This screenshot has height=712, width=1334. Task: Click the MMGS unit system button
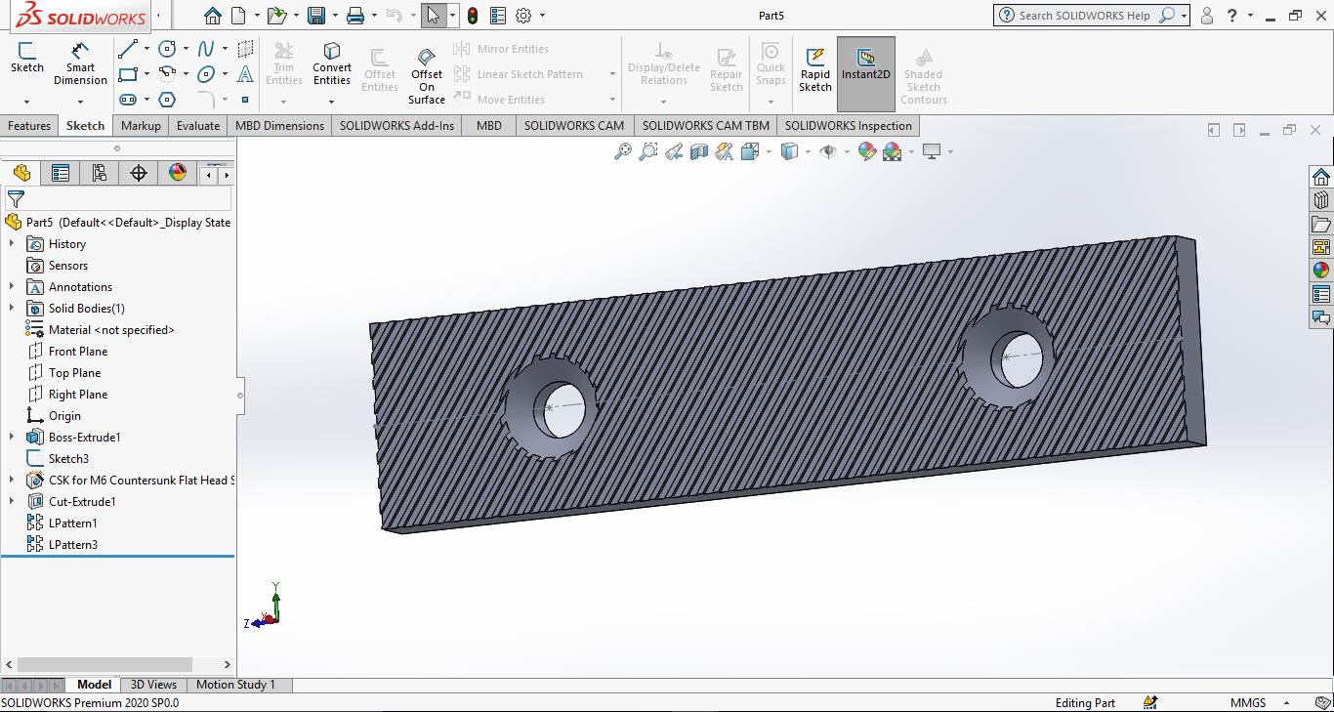click(1248, 703)
